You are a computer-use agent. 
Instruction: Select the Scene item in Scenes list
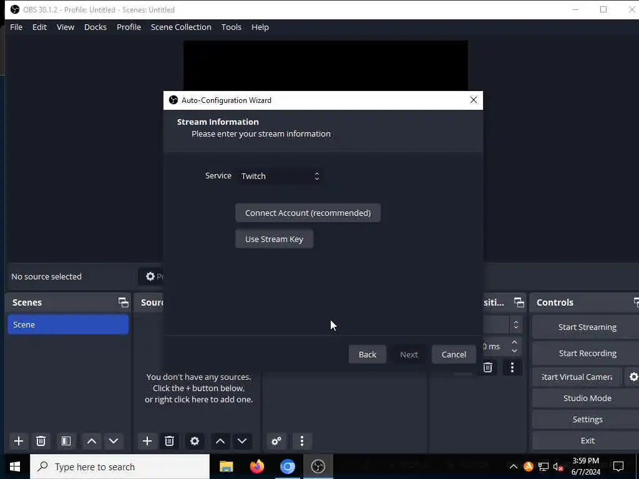point(68,324)
